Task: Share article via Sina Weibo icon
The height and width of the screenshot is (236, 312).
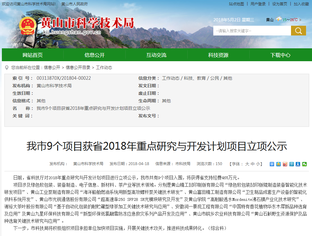Action: 285,164
